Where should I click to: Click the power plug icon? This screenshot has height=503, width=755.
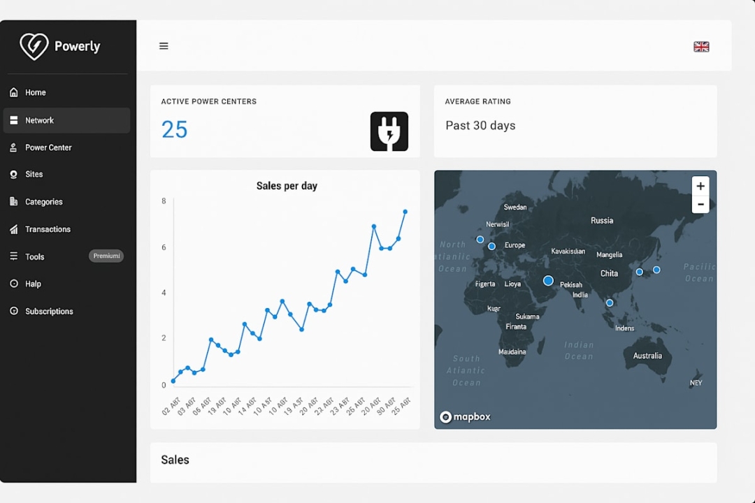389,131
